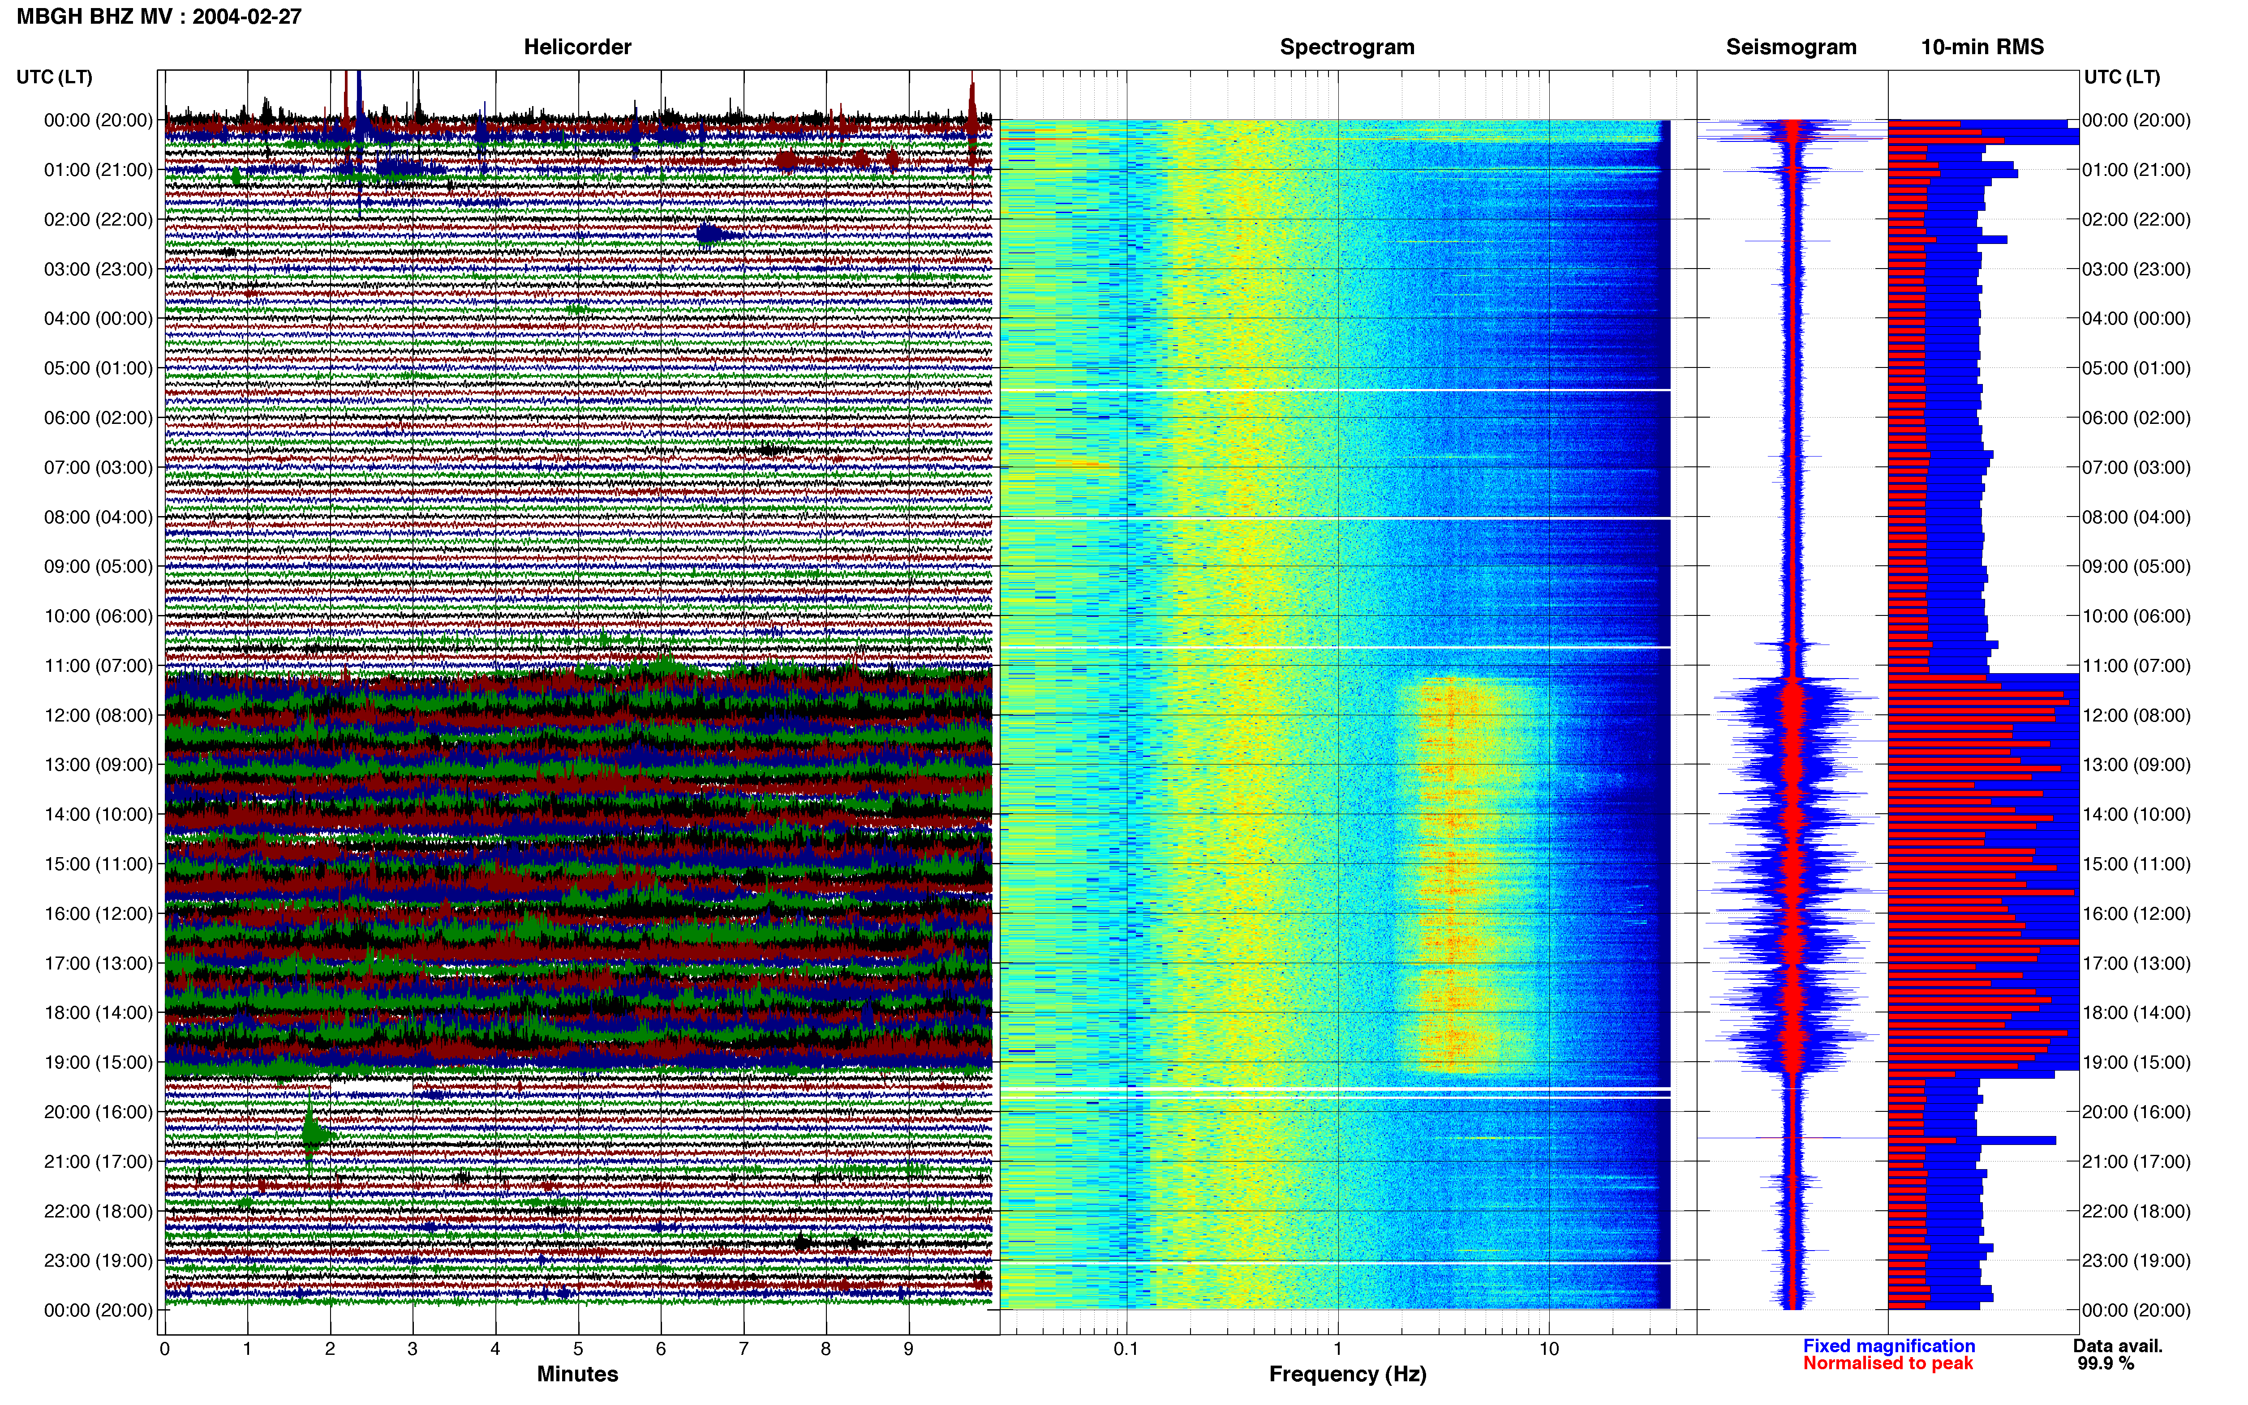
Task: Click the 'Data avail.' label
Action: coord(2118,1345)
